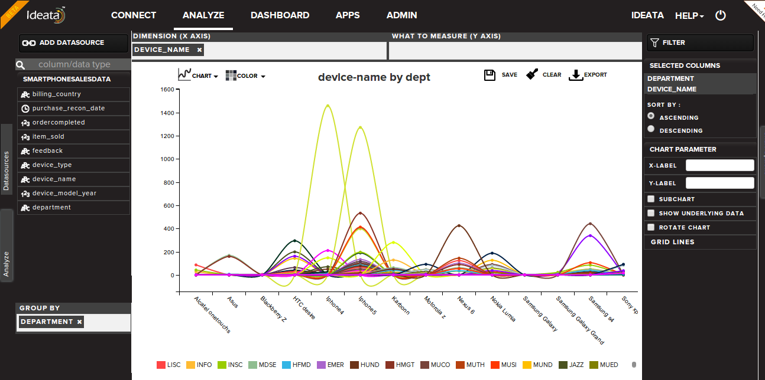Viewport: 765px width, 380px height.
Task: Click the LISC red legend swatch
Action: pyautogui.click(x=161, y=365)
